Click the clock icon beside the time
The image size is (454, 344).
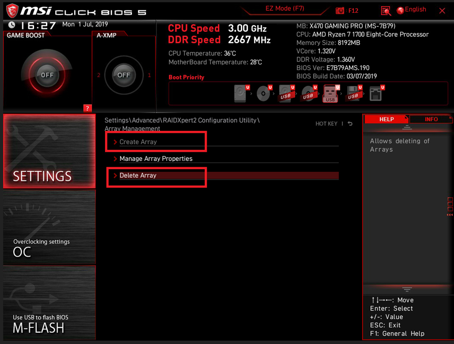point(11,25)
